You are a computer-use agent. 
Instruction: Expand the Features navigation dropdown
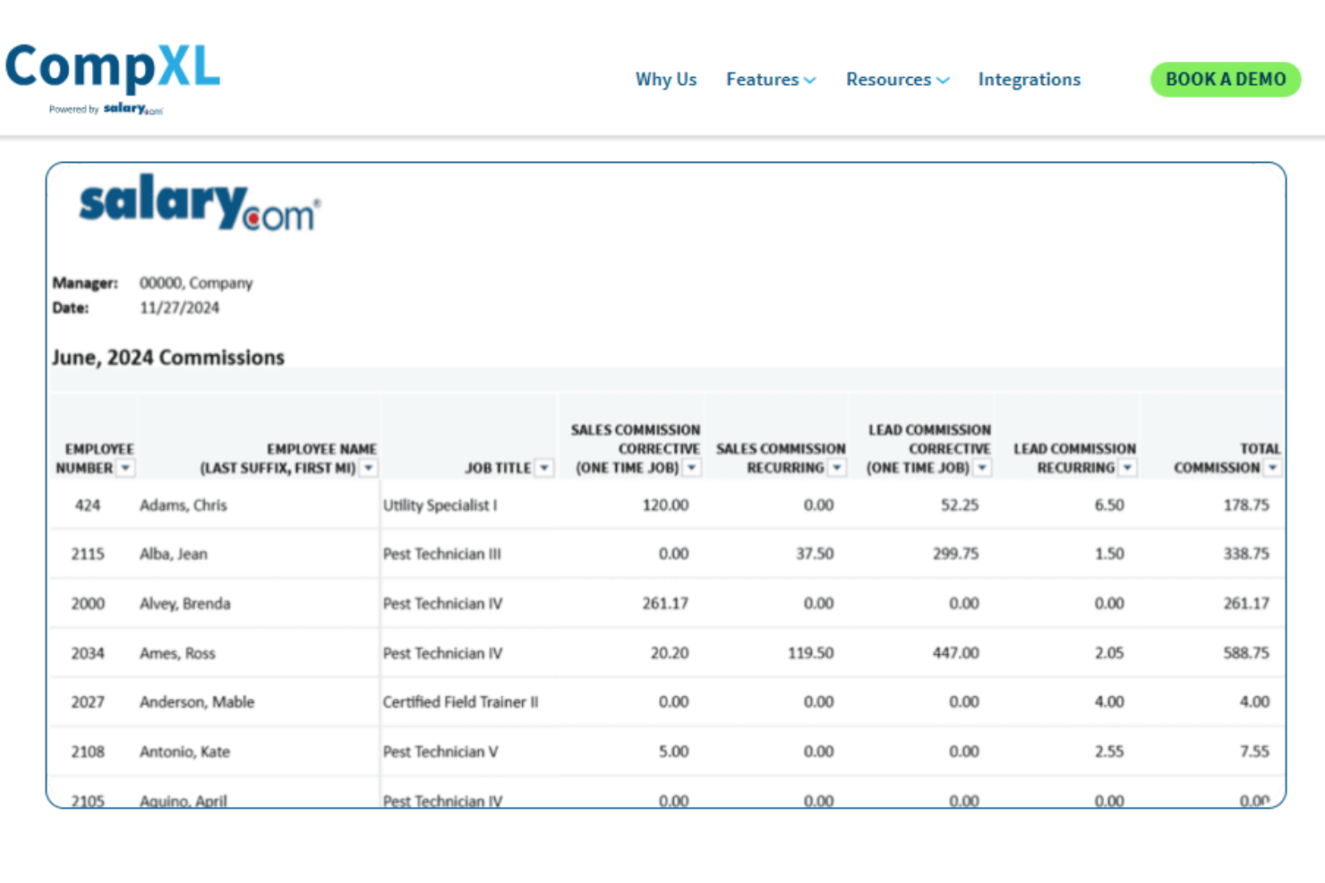coord(810,80)
